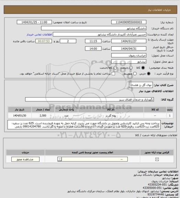
Task: Click the delivery city field نیشابور
Action: [129, 62]
